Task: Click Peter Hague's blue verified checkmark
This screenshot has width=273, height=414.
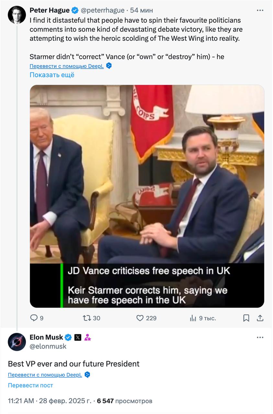Action: coord(75,11)
